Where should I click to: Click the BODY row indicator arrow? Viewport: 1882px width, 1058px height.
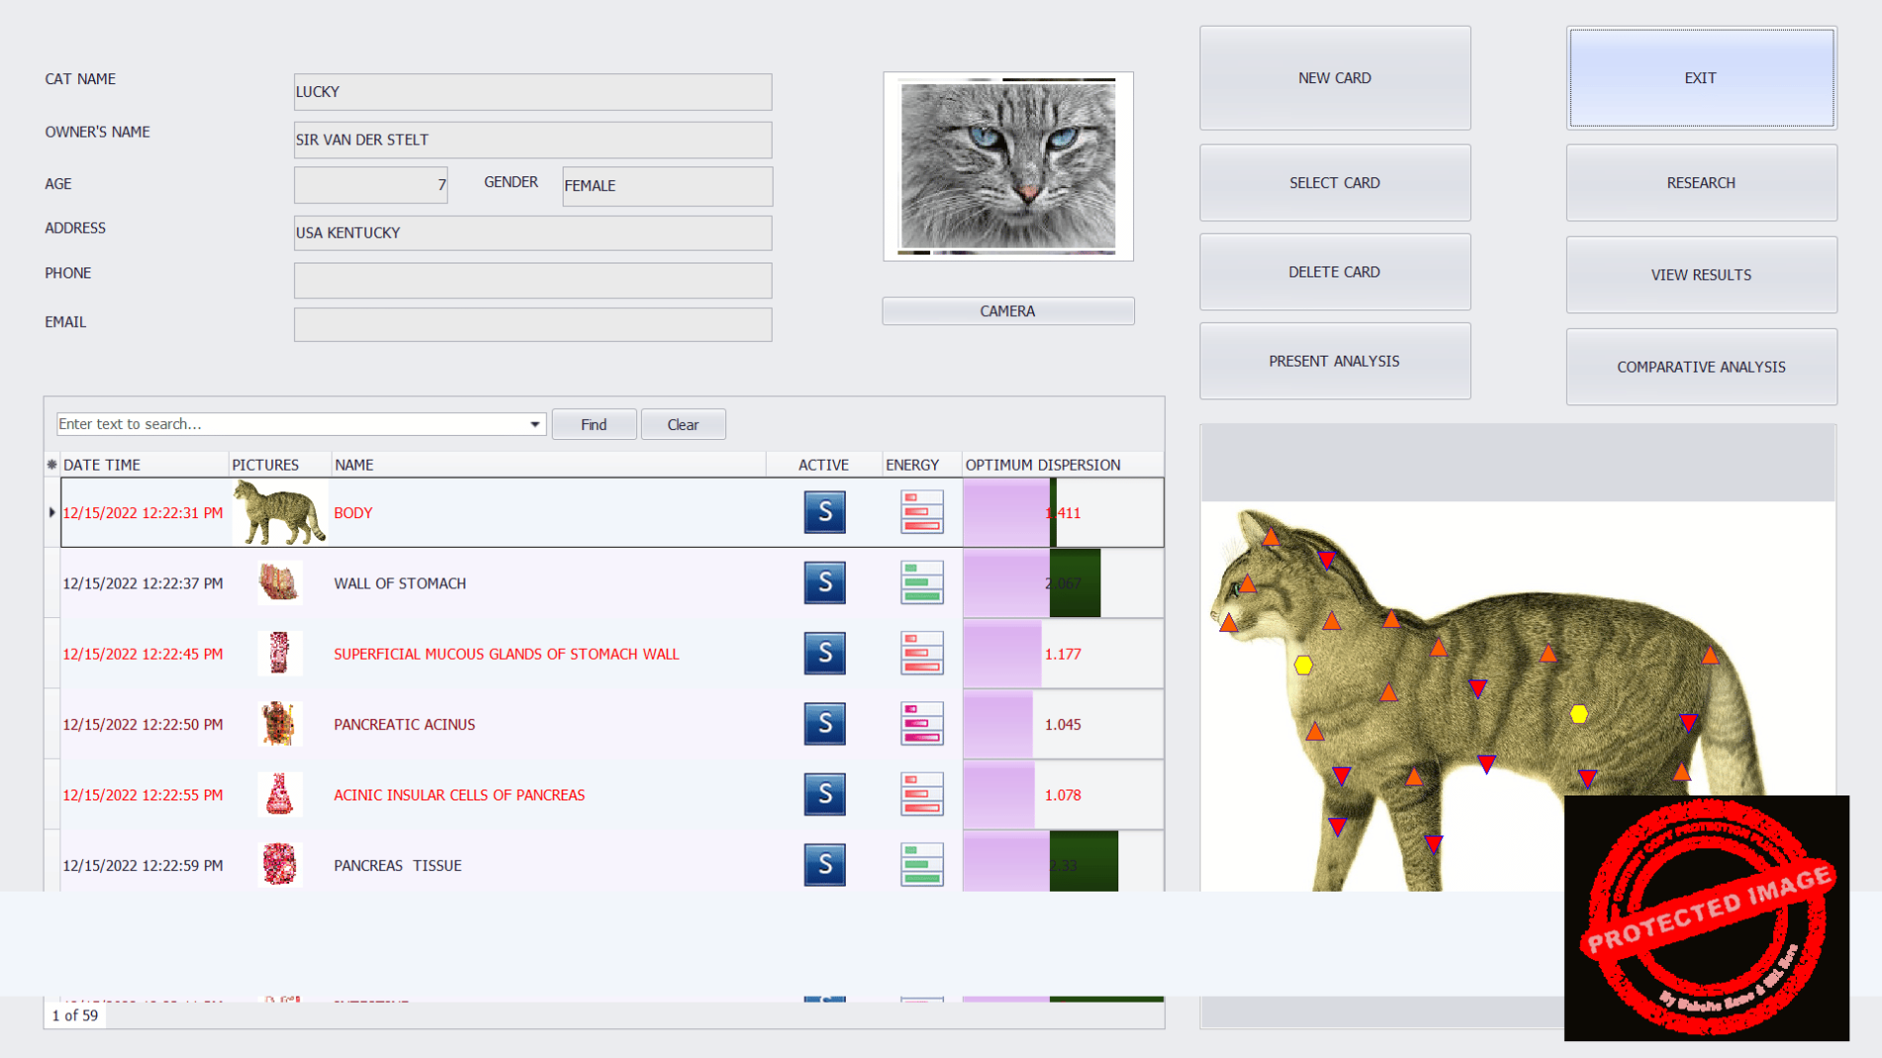click(x=52, y=512)
